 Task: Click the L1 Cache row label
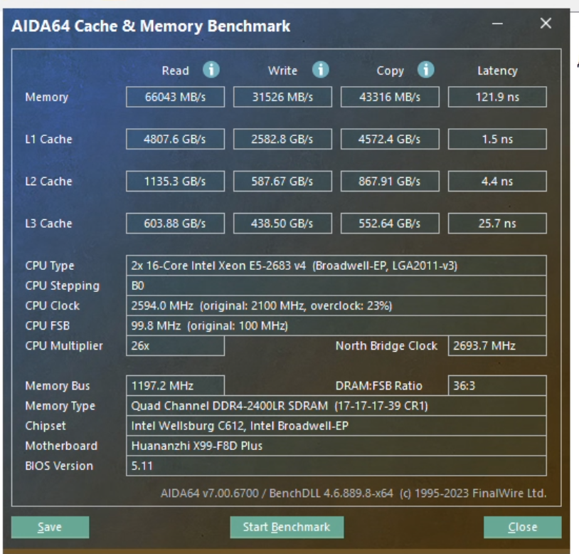48,139
